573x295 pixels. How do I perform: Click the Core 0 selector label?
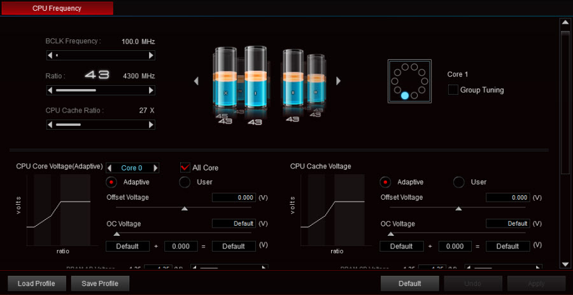(x=132, y=168)
